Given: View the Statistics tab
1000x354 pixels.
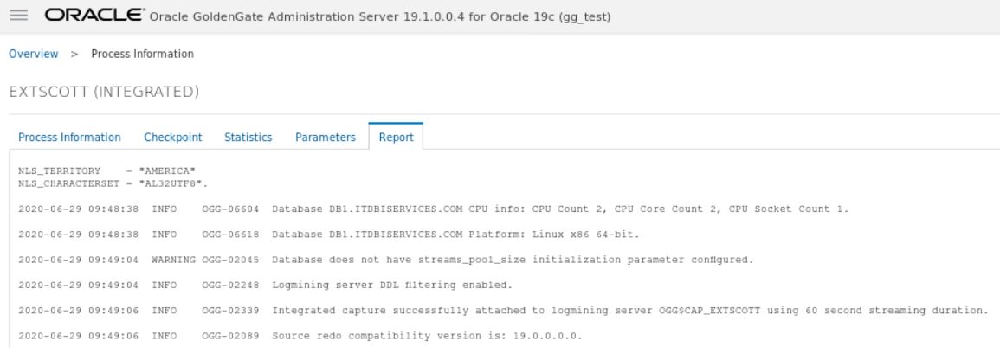Looking at the screenshot, I should tap(248, 137).
